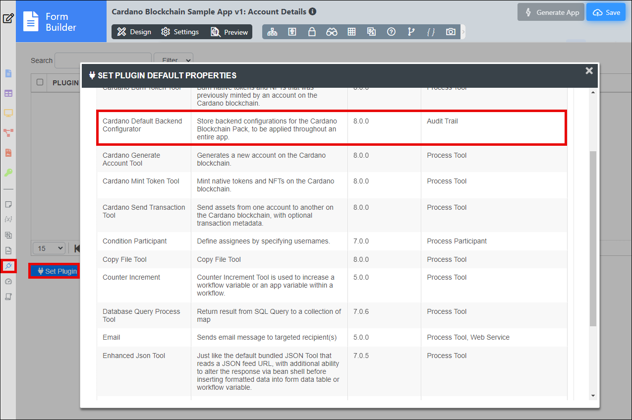Toggle the select-all checkbox in plugin table header

40,82
